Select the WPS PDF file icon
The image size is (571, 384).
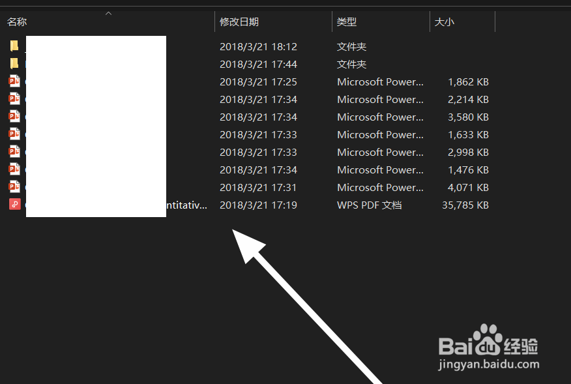(14, 204)
